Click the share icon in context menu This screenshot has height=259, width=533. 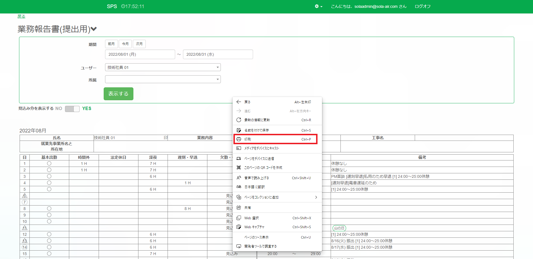click(239, 207)
